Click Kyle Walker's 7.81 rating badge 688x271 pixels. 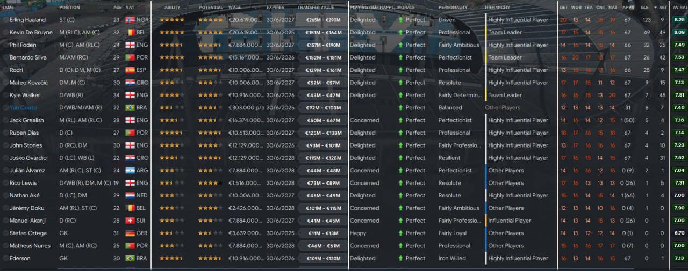[679, 95]
